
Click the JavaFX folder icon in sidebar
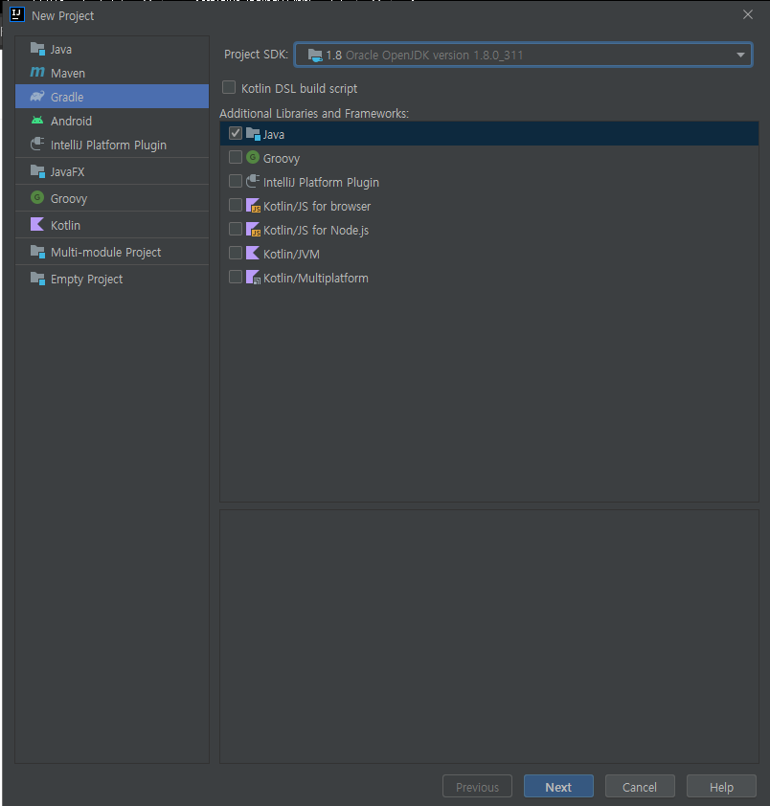(x=37, y=171)
